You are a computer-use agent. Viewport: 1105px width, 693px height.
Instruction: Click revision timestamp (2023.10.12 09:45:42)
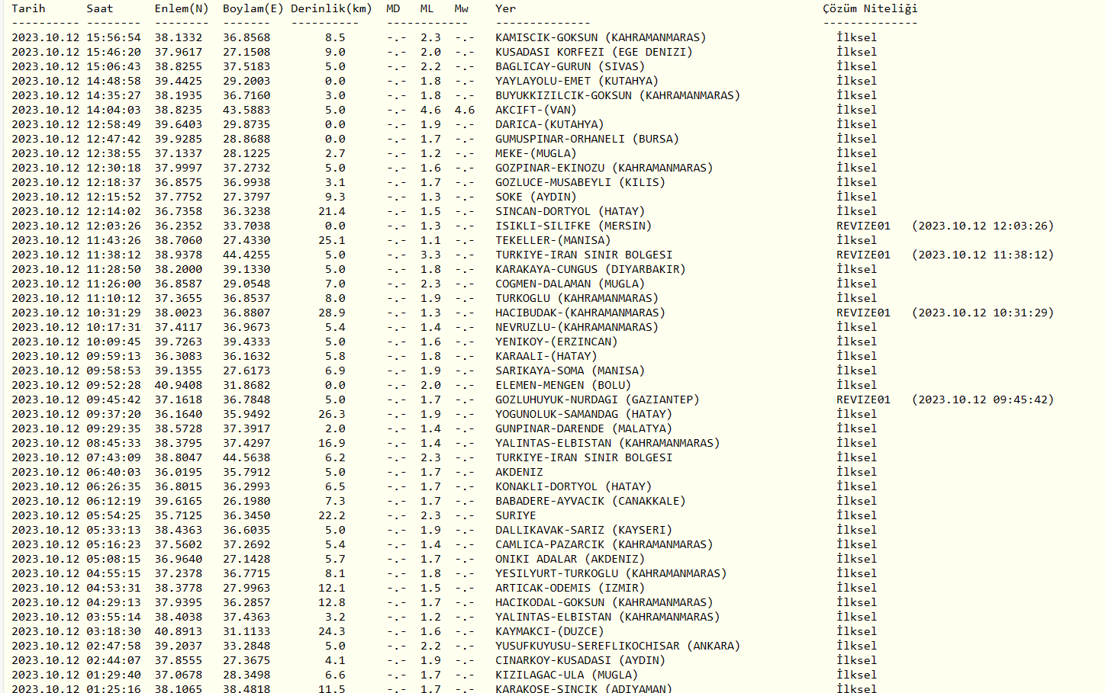tap(983, 399)
